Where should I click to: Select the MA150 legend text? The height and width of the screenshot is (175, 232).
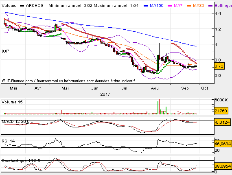[x=157, y=6]
